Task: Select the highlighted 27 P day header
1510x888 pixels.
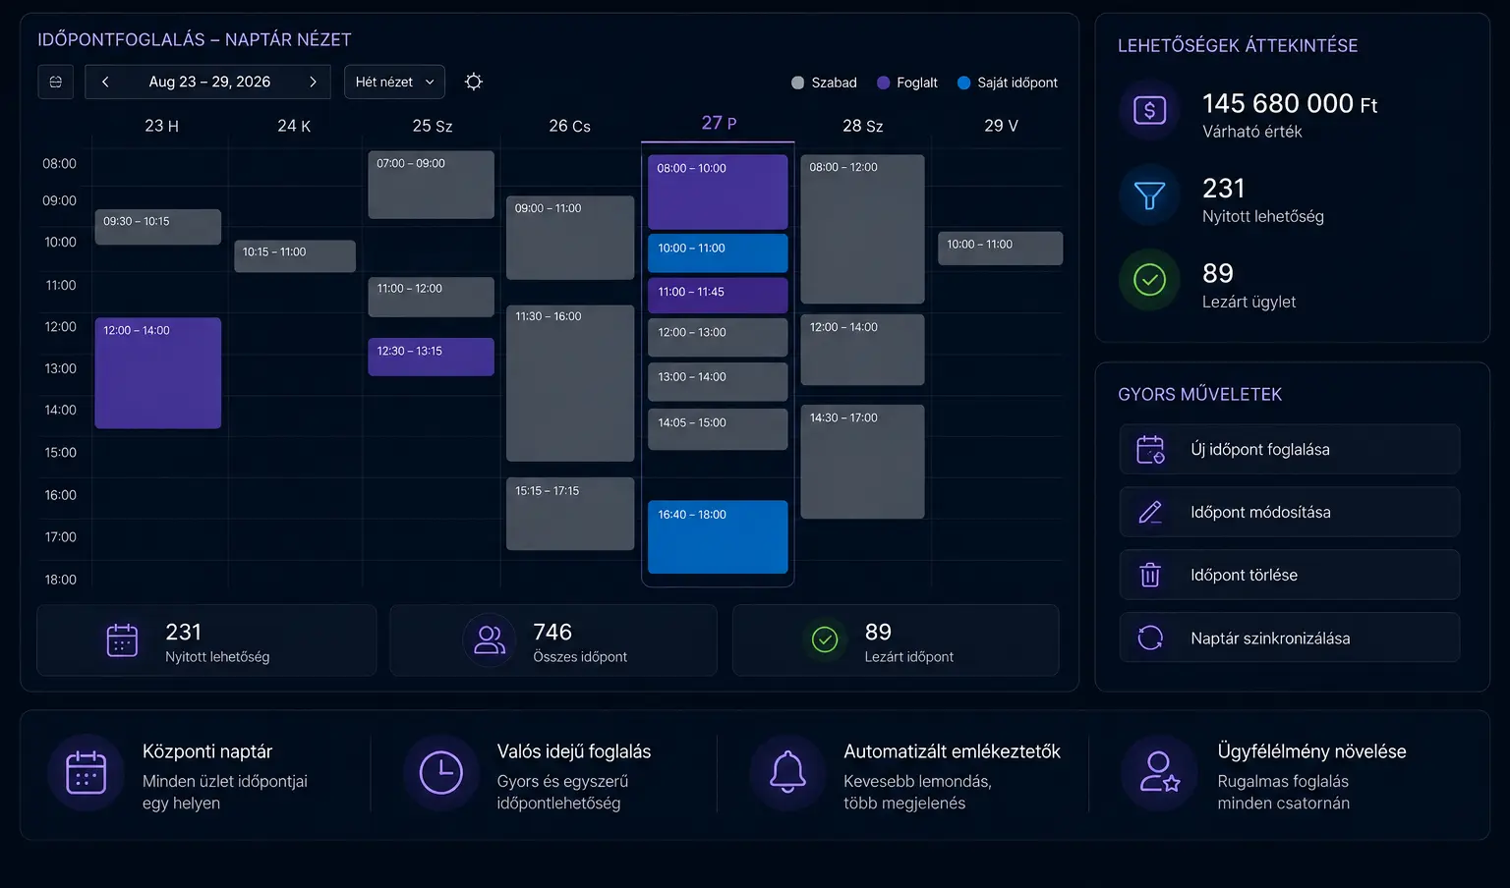Action: pyautogui.click(x=719, y=123)
